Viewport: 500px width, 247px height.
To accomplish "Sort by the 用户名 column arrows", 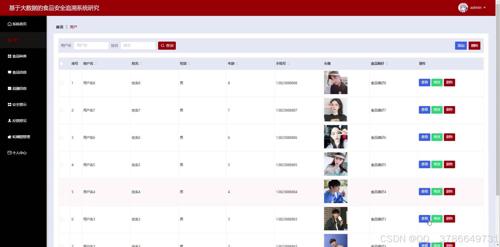I will click(x=96, y=63).
